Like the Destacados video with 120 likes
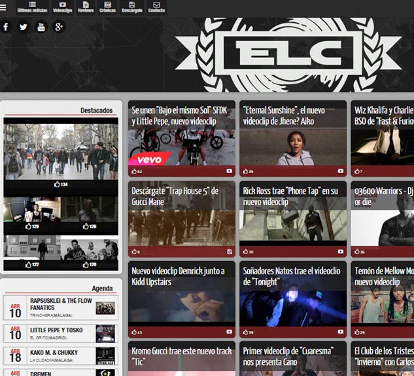Viewport: 414px width, 376px height. (x=90, y=264)
